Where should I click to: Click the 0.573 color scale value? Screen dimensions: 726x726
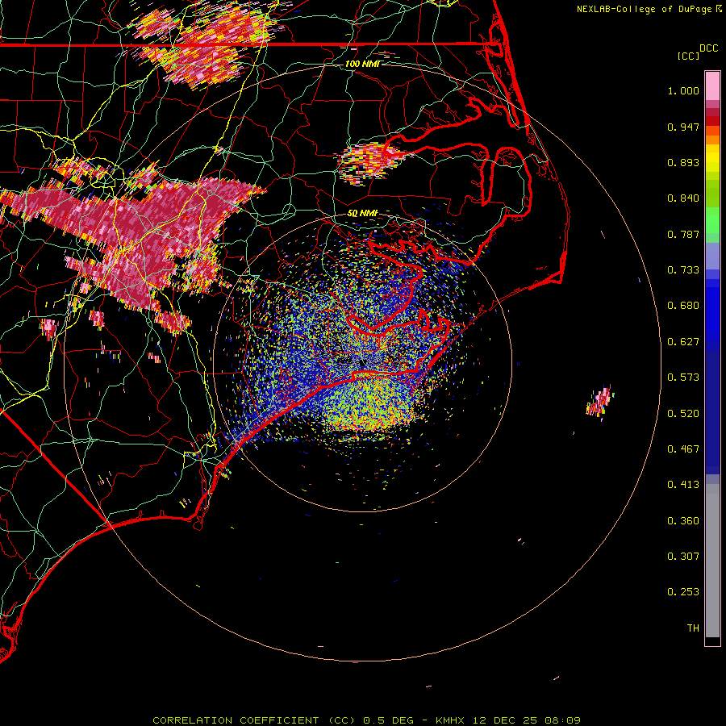[683, 378]
